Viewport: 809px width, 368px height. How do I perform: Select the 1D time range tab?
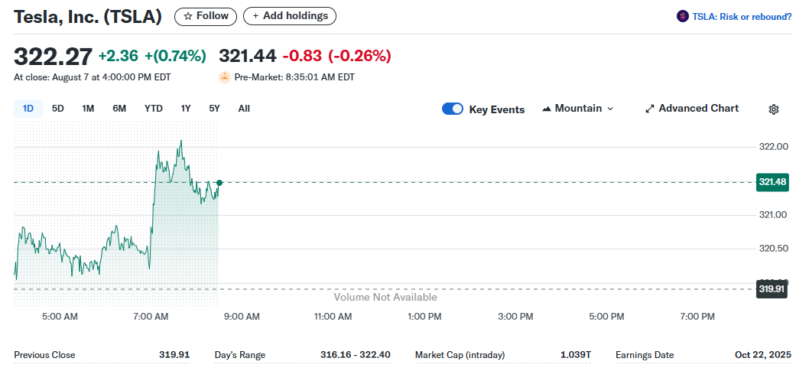pos(28,109)
